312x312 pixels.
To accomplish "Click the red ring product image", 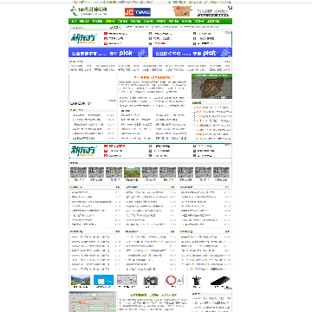I will 173,280.
